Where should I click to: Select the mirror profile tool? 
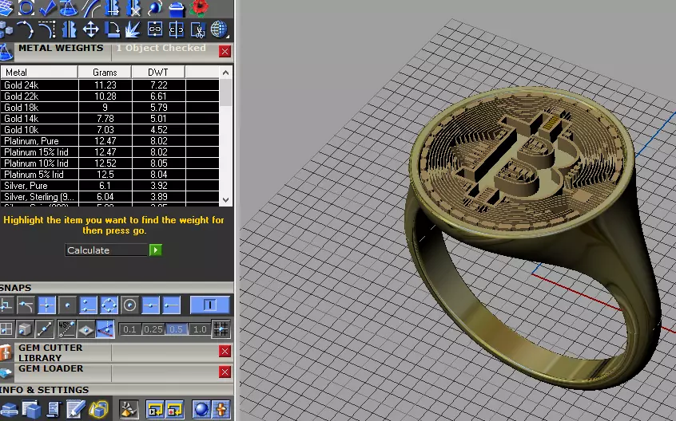(x=68, y=30)
